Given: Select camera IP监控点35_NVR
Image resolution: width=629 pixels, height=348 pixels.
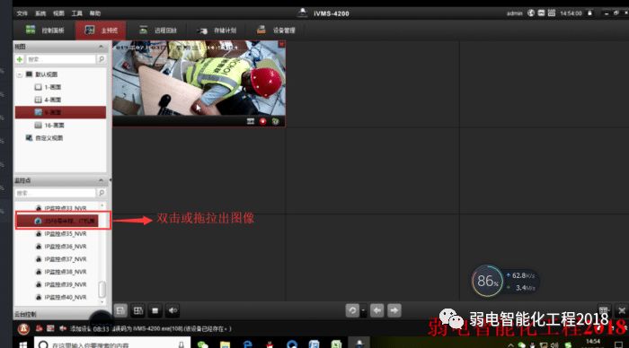Looking at the screenshot, I should coord(61,234).
